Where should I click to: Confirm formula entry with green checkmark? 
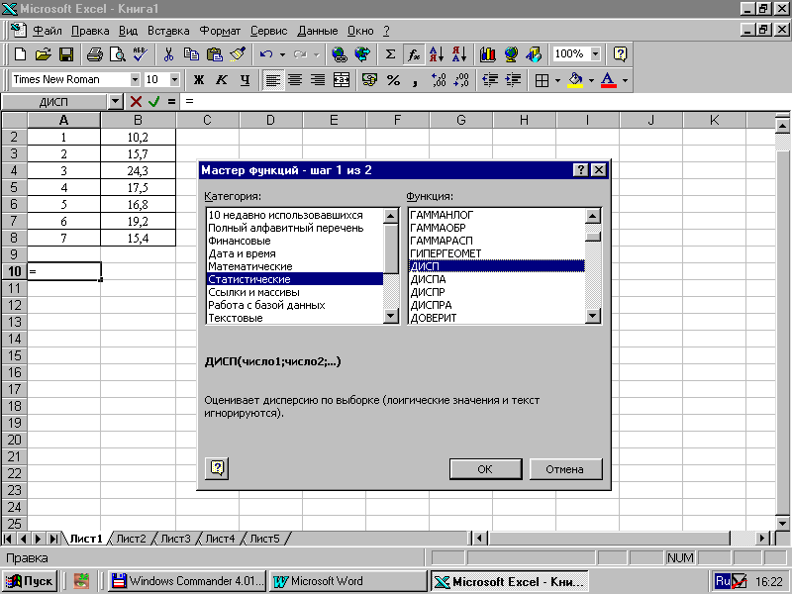[x=154, y=102]
